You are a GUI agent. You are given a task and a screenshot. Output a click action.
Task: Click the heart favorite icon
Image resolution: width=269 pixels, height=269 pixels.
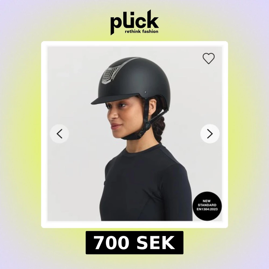point(209,58)
